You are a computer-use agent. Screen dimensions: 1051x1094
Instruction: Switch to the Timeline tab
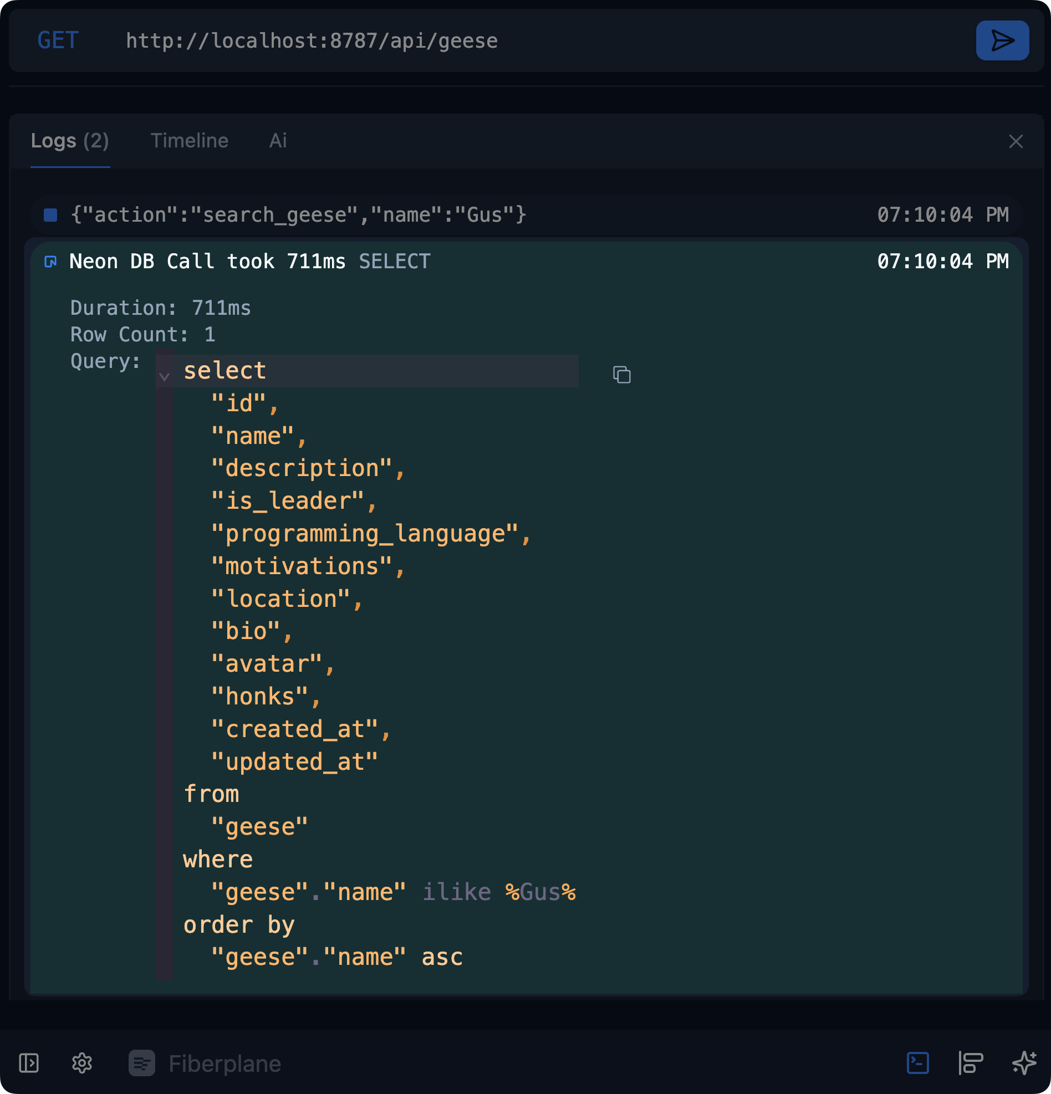[x=189, y=141]
